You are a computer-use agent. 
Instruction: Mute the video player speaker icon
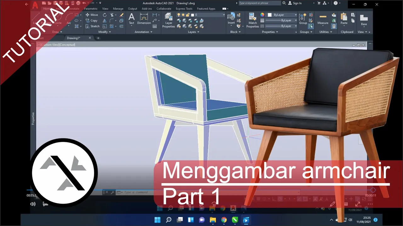(33, 204)
